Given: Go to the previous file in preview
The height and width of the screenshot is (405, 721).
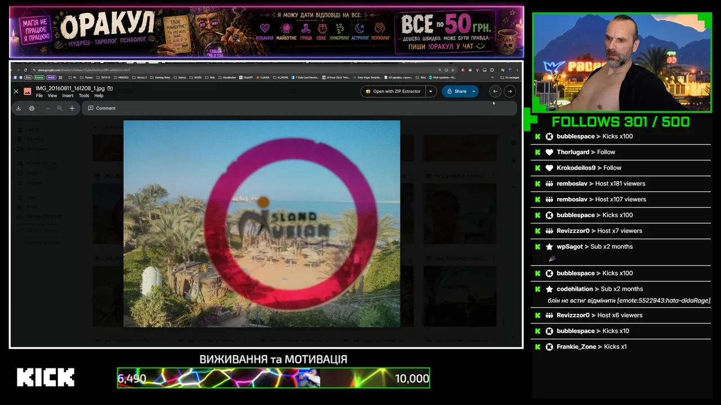Looking at the screenshot, I should pos(495,91).
